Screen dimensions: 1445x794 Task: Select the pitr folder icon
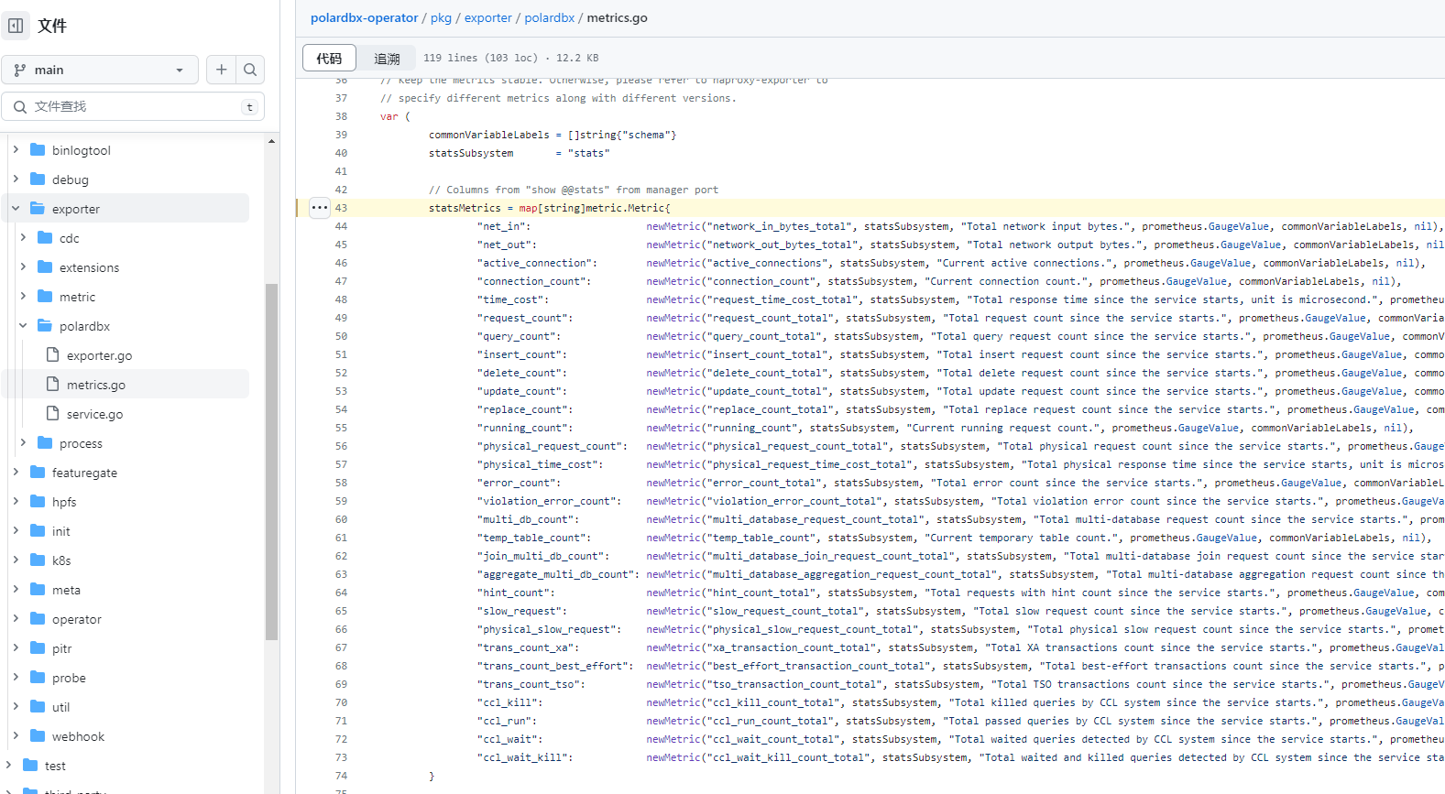point(38,647)
